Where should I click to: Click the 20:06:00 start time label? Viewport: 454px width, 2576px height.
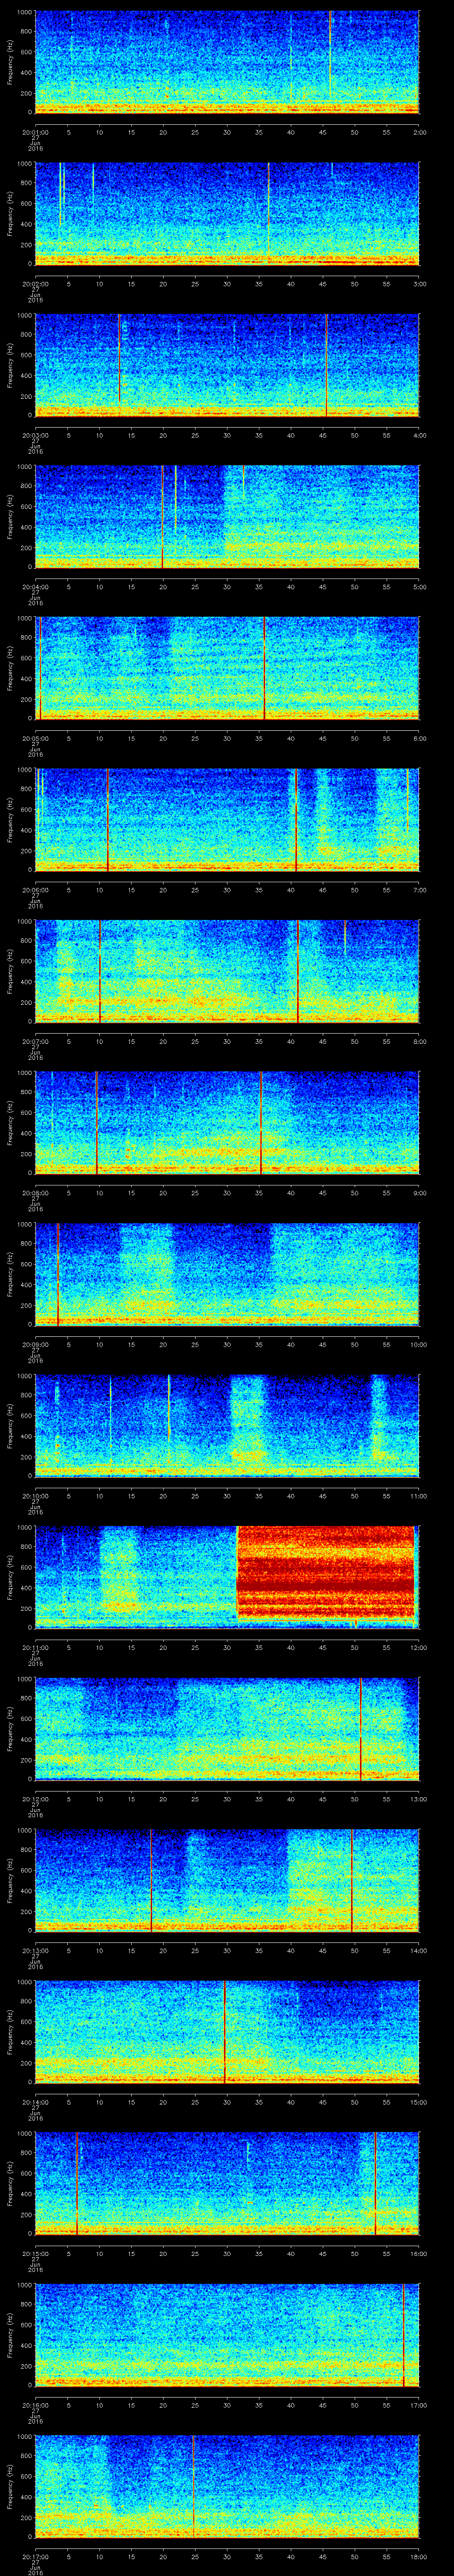pyautogui.click(x=35, y=890)
